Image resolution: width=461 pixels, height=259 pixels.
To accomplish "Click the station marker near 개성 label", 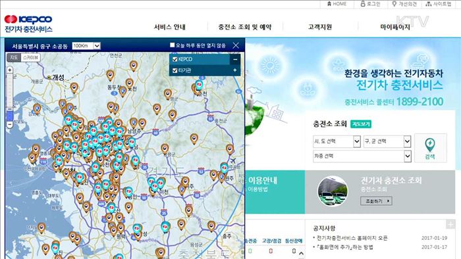I will [74, 88].
